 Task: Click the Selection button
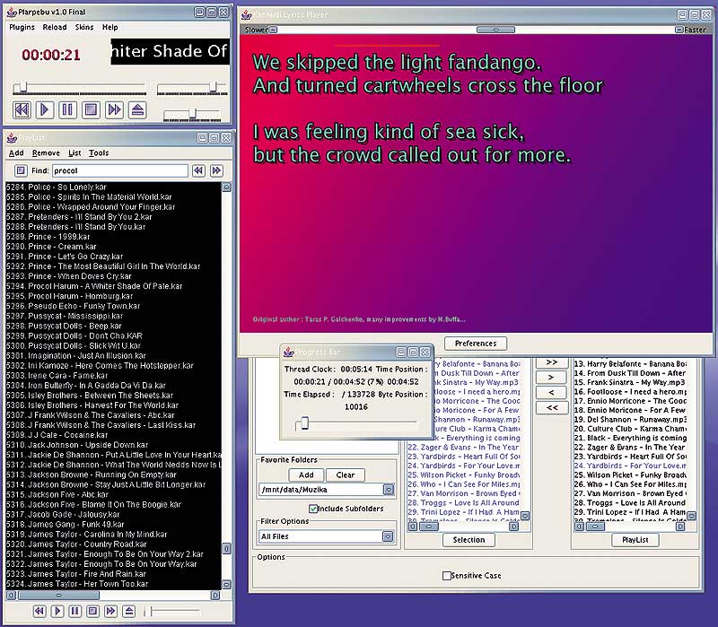pos(468,540)
